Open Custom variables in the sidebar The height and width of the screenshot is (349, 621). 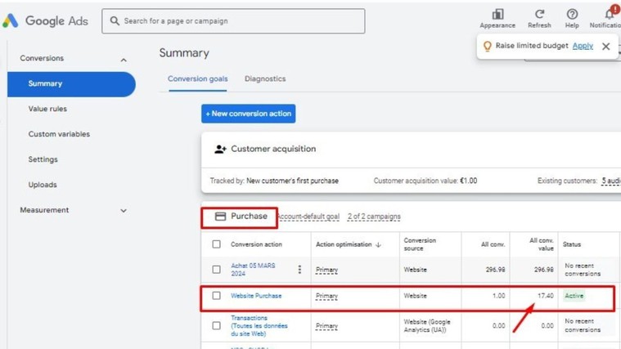tap(59, 134)
